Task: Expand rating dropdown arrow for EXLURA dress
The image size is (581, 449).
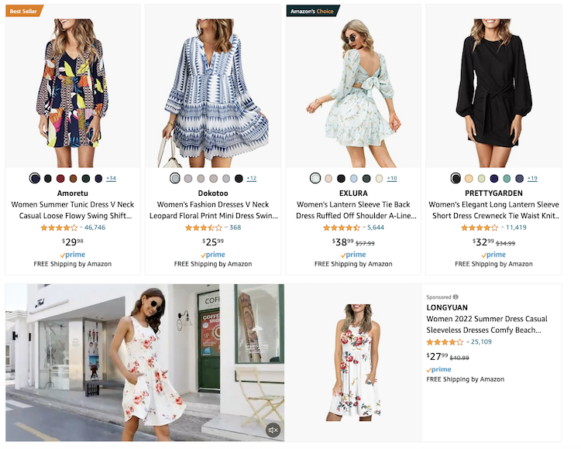Action: pos(364,228)
